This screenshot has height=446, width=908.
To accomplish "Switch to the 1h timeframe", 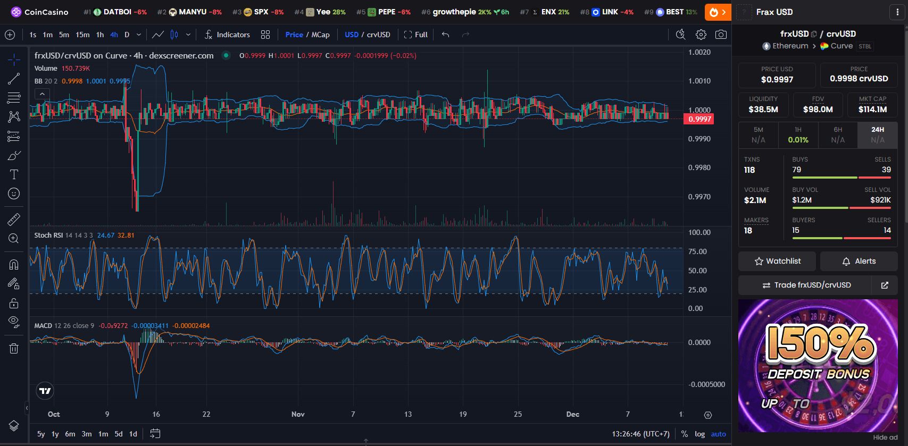I will (100, 35).
